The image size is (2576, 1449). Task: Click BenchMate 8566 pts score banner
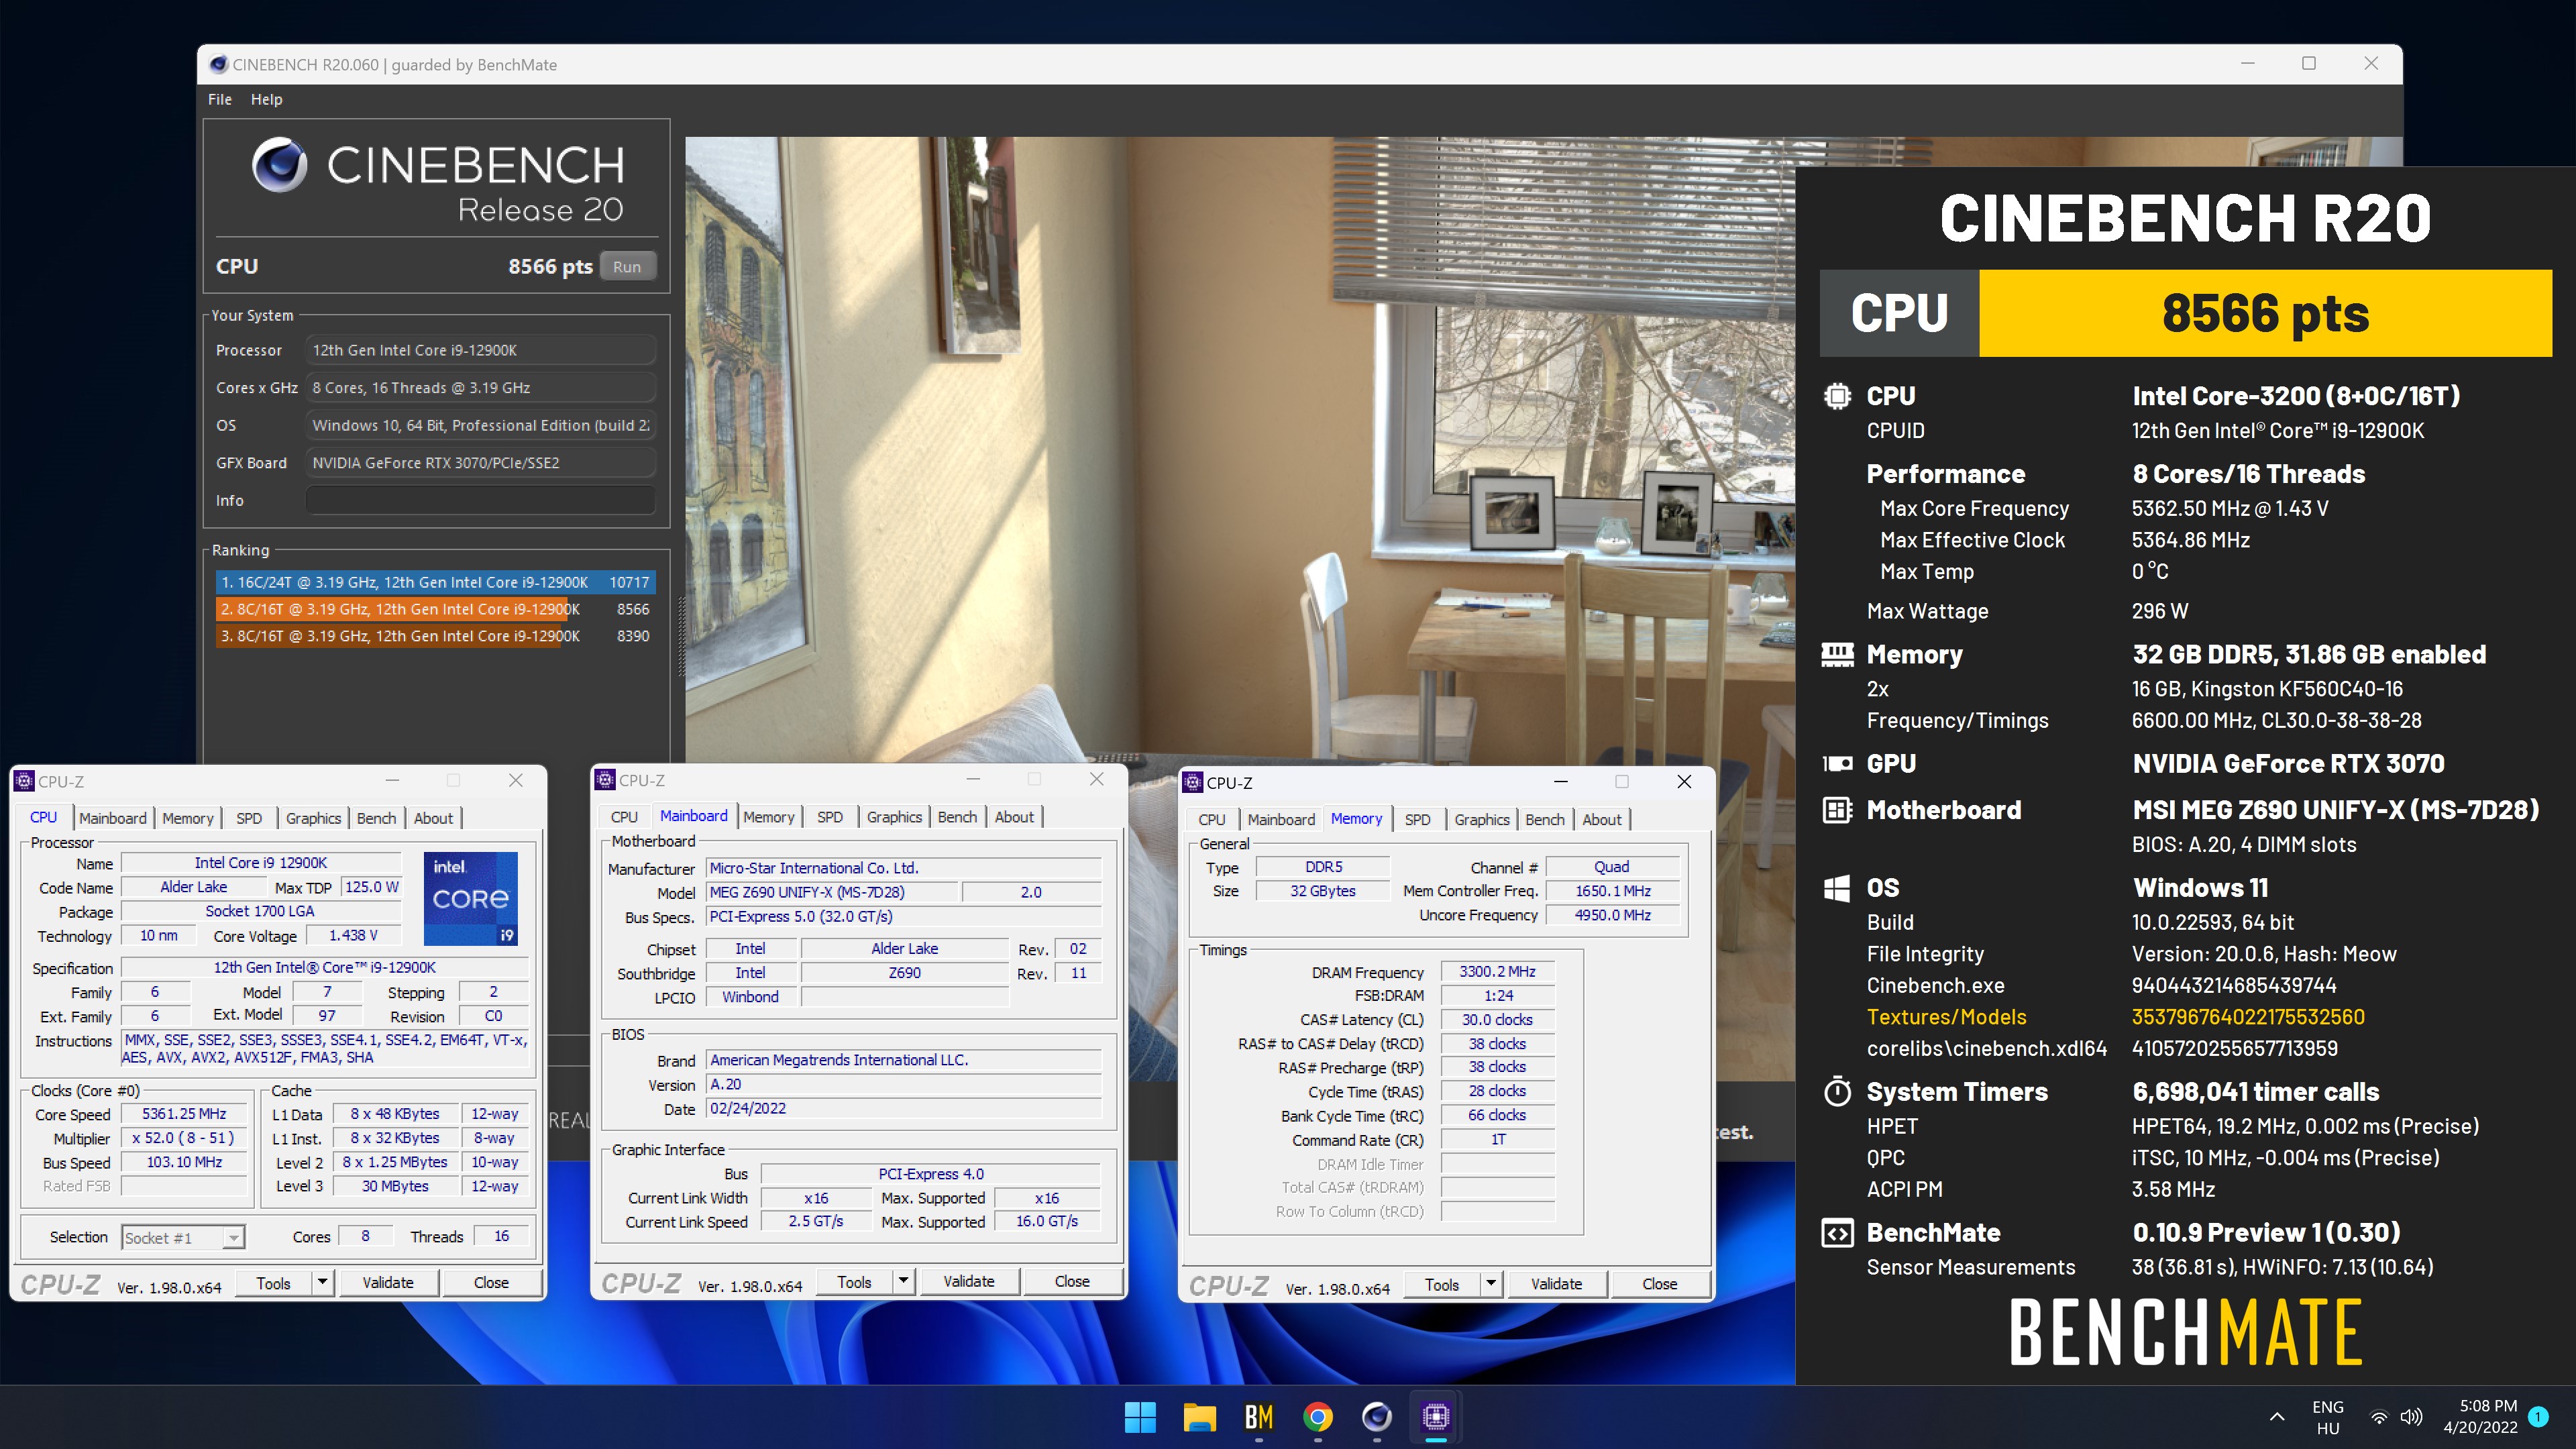pos(2265,313)
